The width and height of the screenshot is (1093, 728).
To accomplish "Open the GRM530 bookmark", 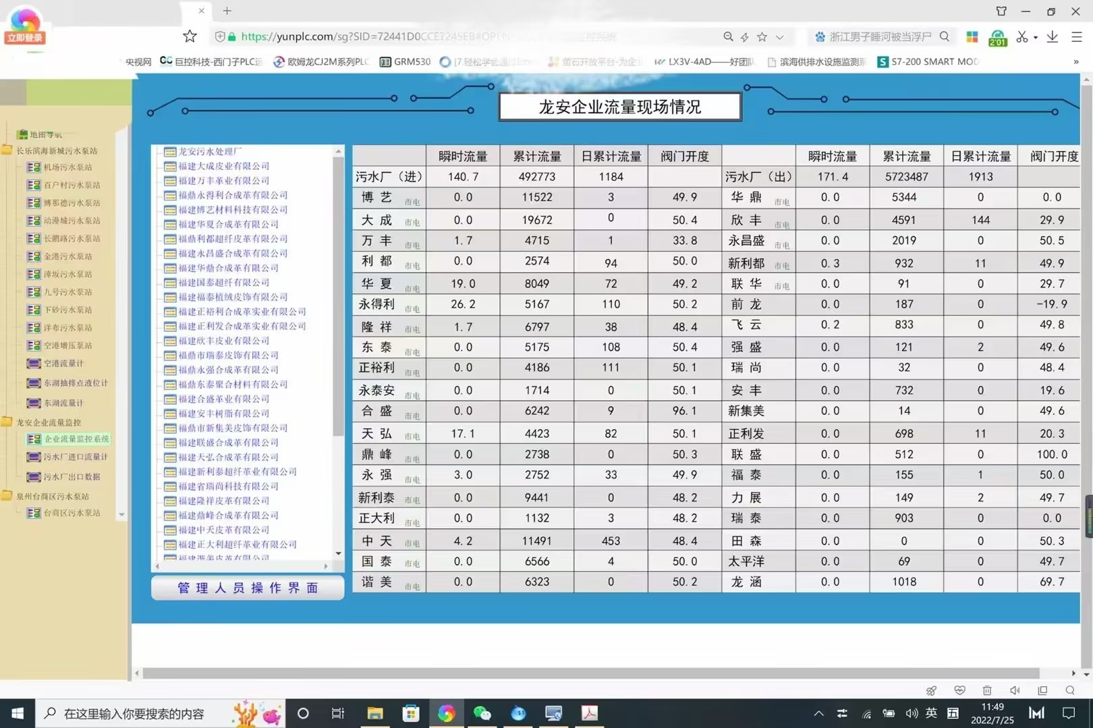I will 405,61.
